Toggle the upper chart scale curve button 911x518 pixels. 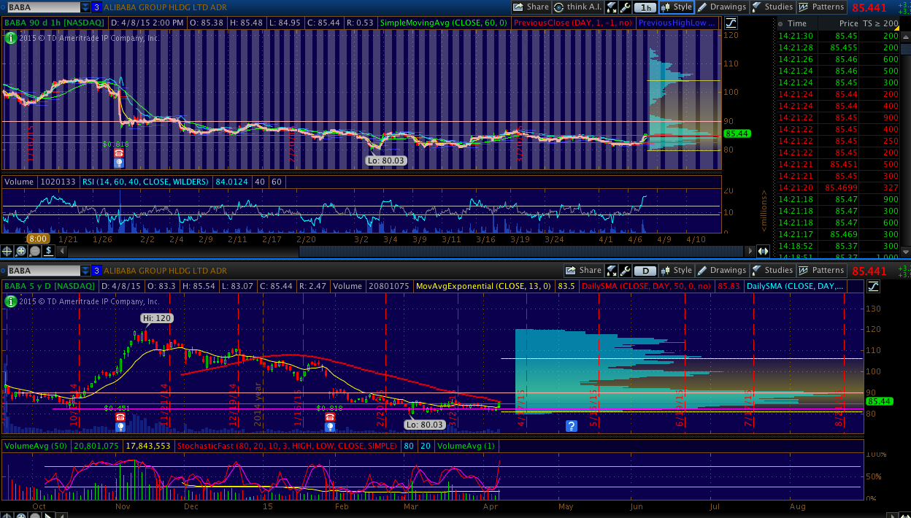[731, 23]
